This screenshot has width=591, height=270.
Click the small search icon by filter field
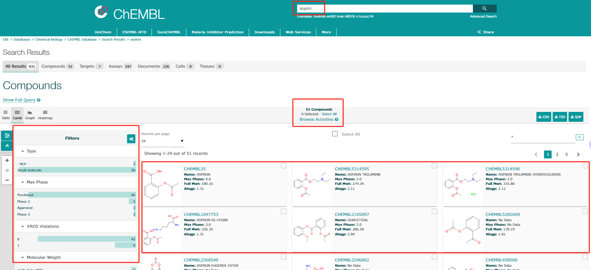[x=579, y=137]
